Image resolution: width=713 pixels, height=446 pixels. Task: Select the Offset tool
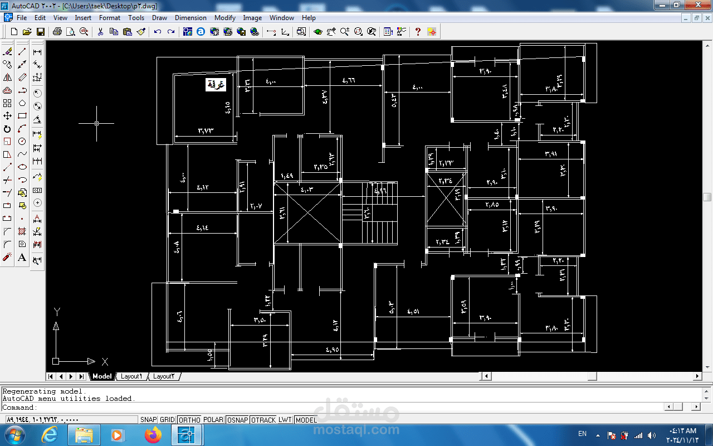[x=7, y=90]
